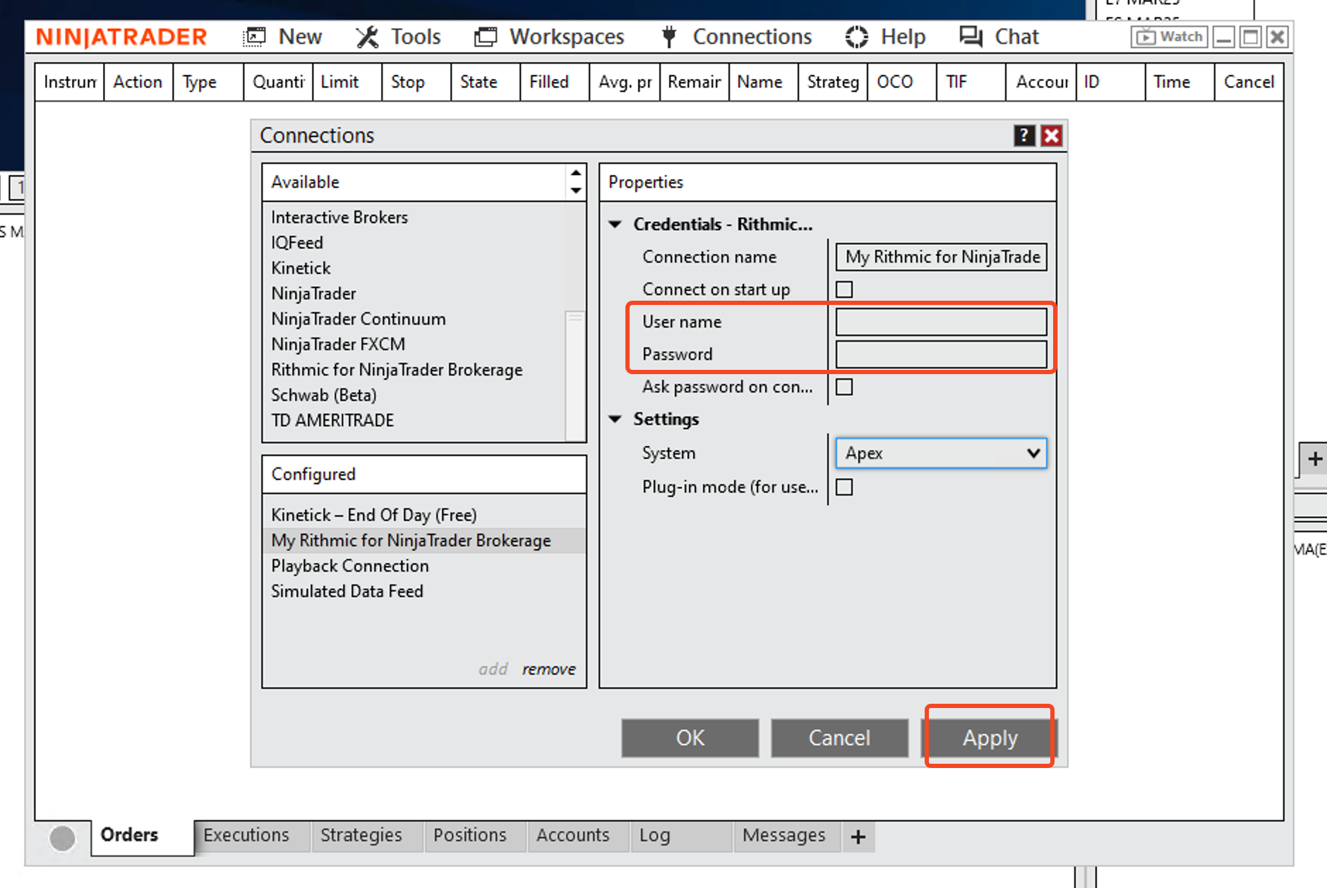
Task: Open the Connections plug icon menu
Action: 669,37
